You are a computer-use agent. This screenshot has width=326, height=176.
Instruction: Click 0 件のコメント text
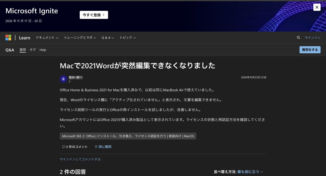point(77,147)
